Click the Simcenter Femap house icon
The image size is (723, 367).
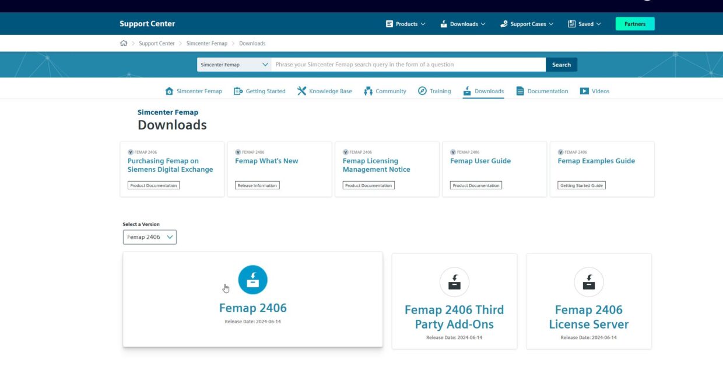[x=169, y=91]
